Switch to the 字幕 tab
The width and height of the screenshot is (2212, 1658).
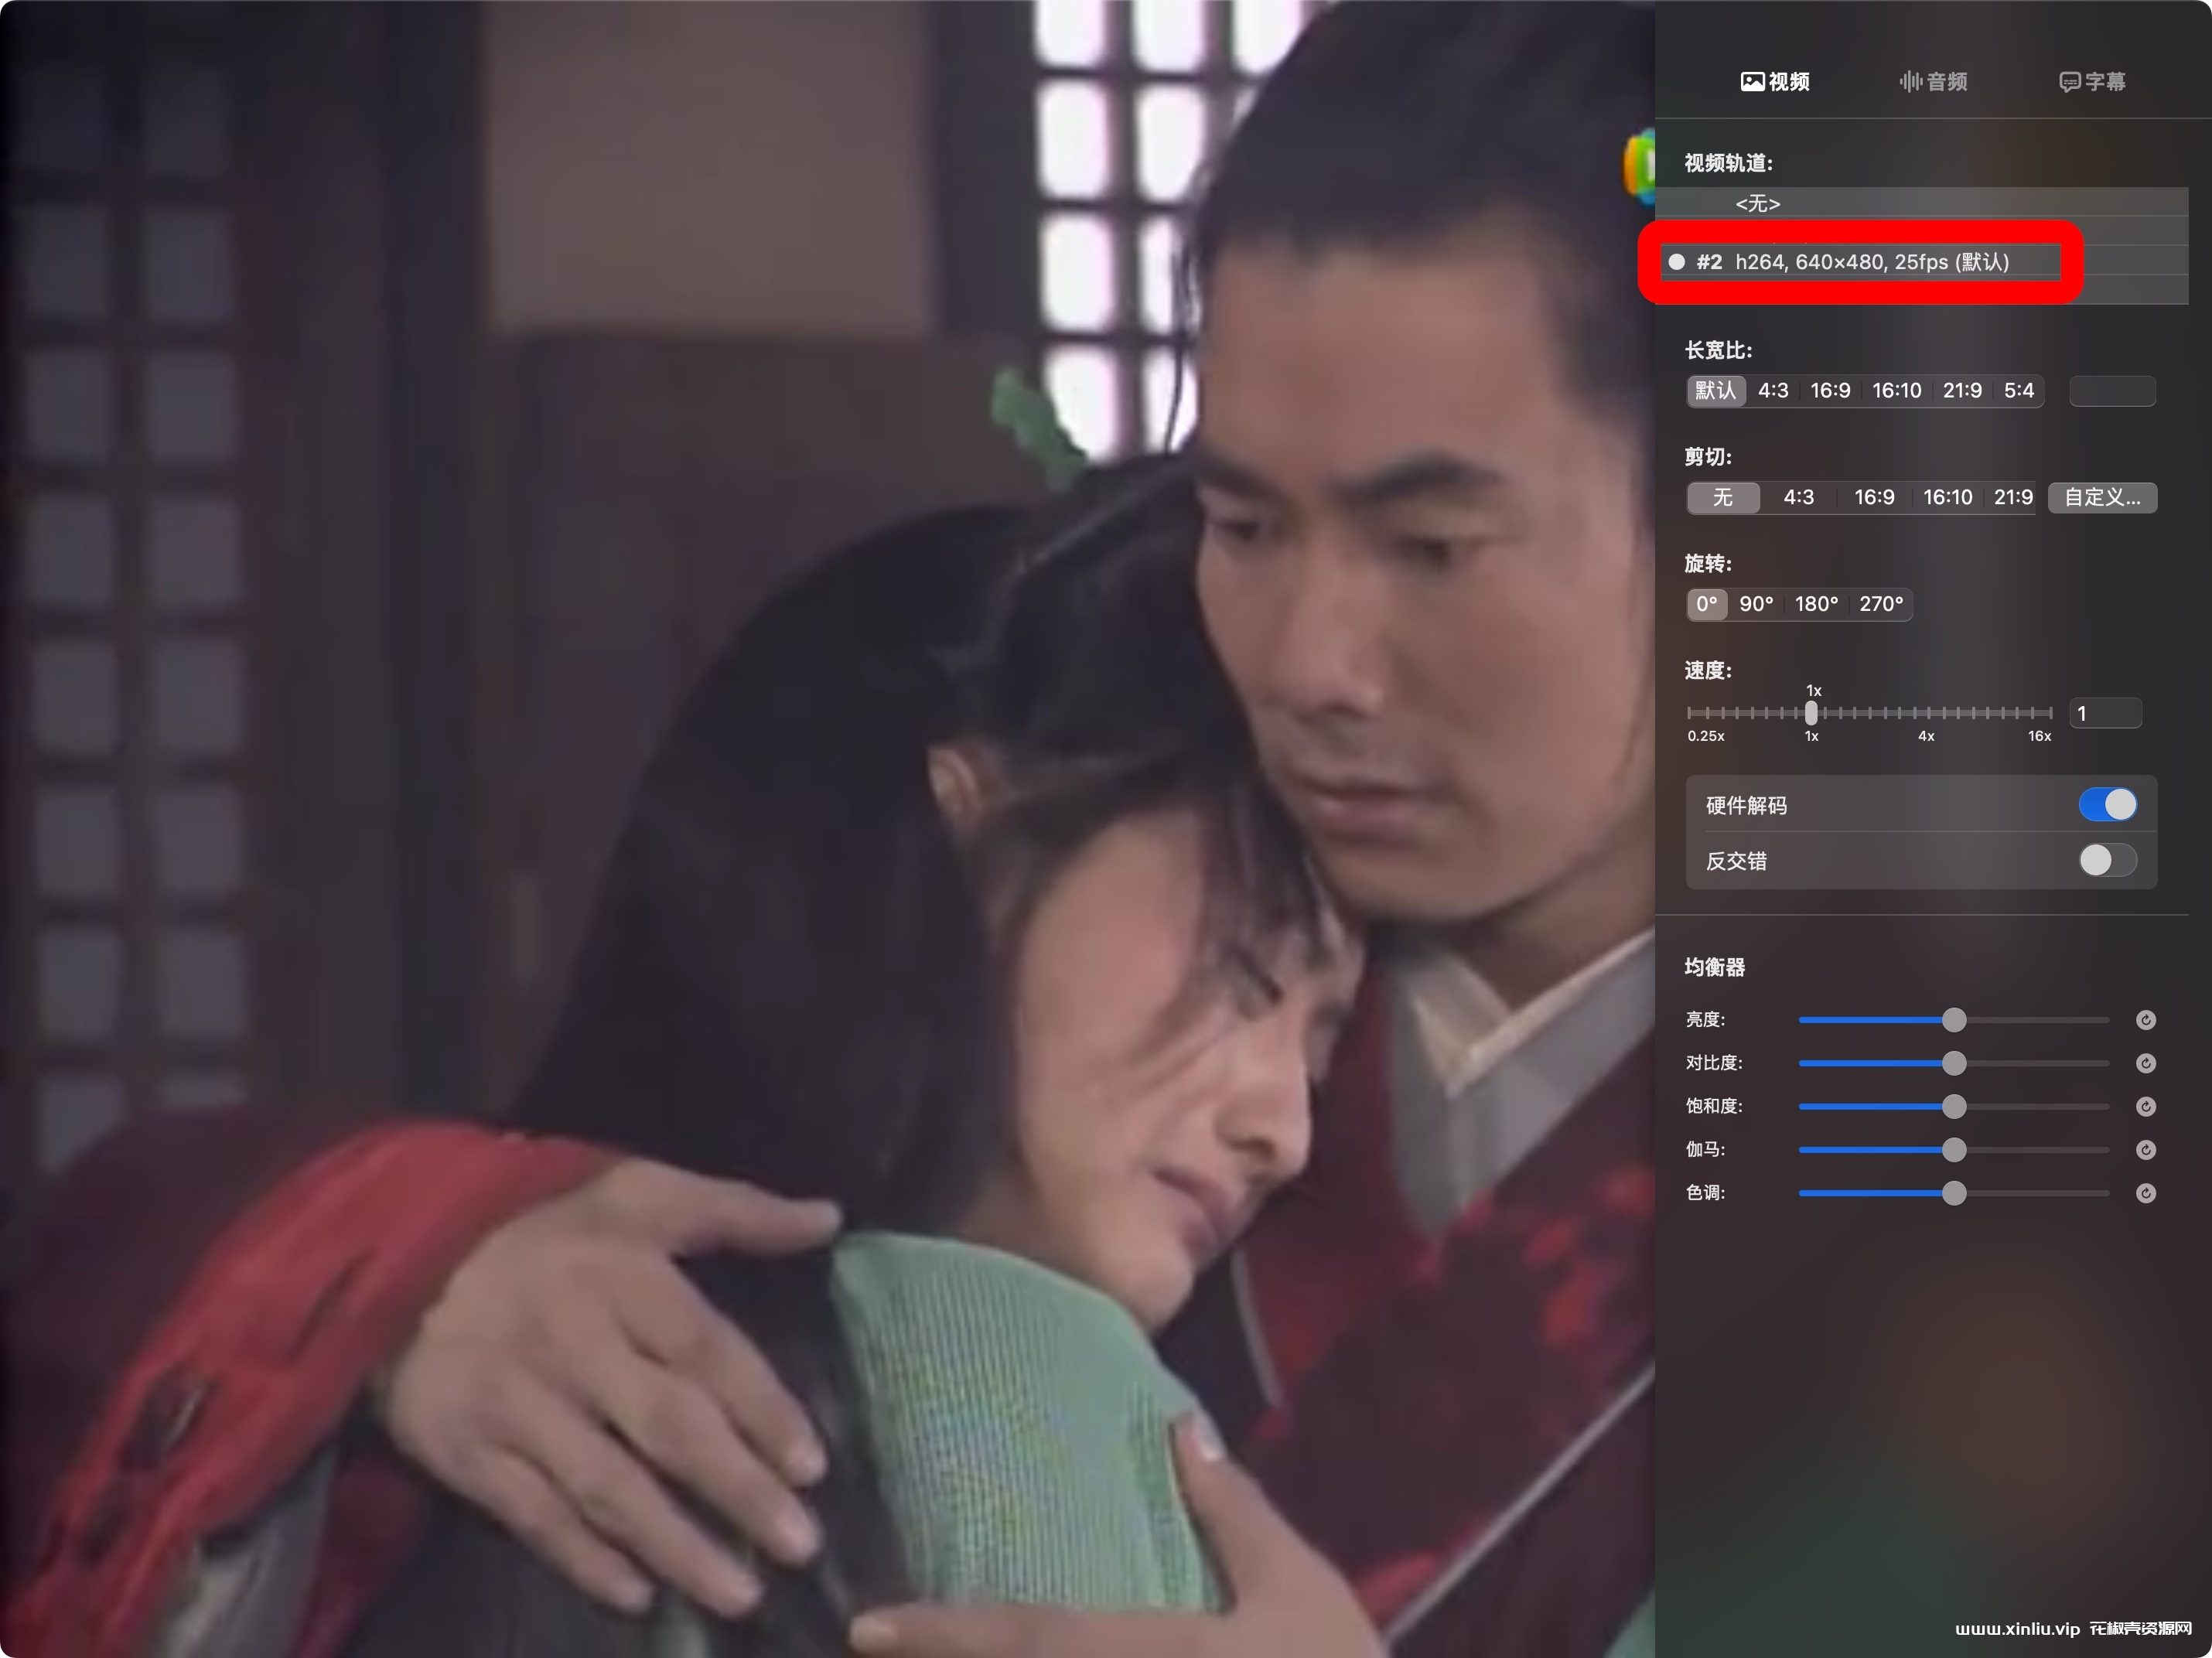2092,82
